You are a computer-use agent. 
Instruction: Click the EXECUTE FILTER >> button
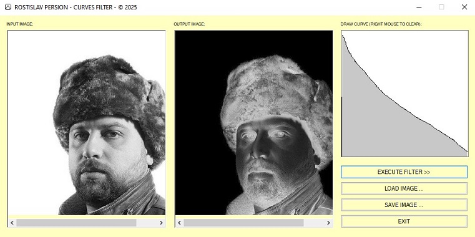(x=404, y=172)
